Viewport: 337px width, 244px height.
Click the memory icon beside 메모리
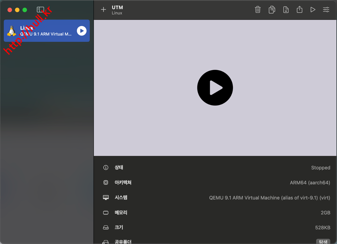coord(106,213)
